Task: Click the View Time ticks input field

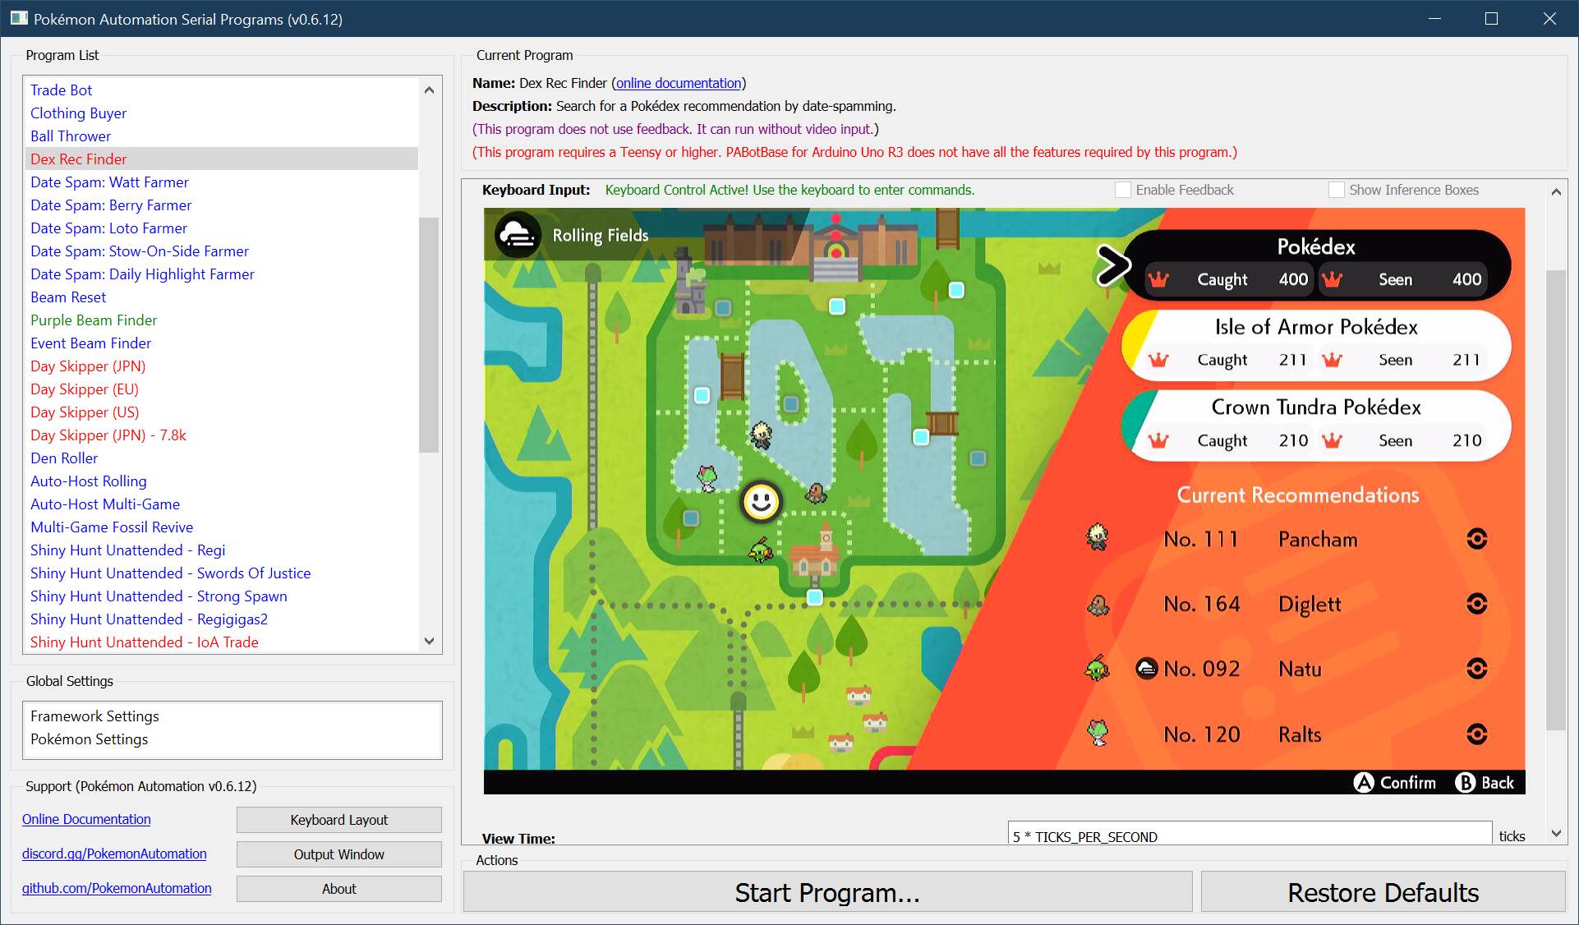Action: [x=1249, y=835]
